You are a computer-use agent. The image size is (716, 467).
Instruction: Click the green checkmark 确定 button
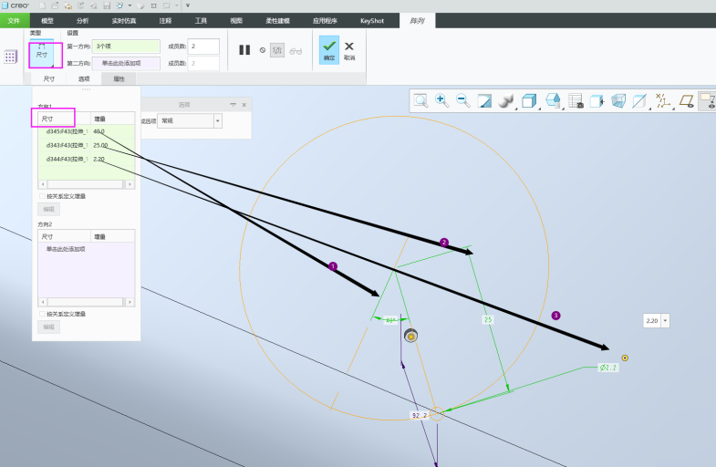click(x=328, y=50)
